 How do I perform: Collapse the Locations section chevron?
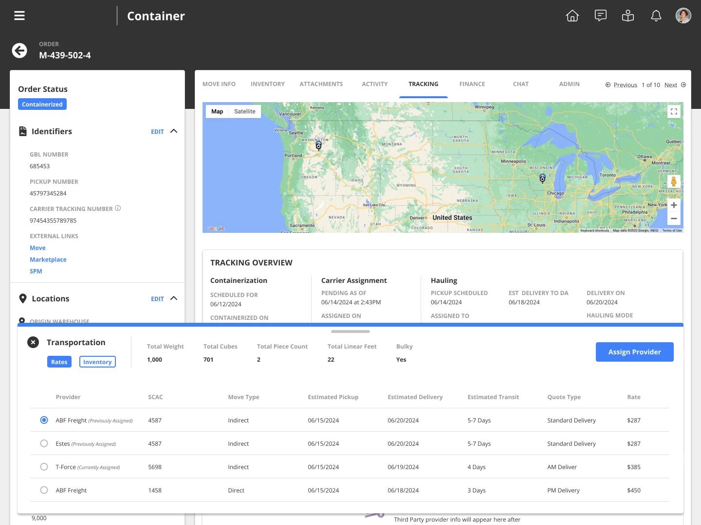click(x=174, y=298)
